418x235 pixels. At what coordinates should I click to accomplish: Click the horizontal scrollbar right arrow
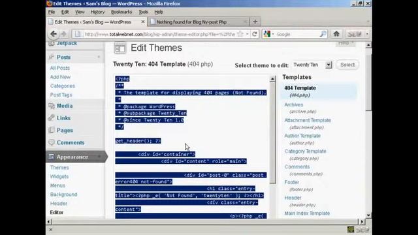[x=362, y=221]
